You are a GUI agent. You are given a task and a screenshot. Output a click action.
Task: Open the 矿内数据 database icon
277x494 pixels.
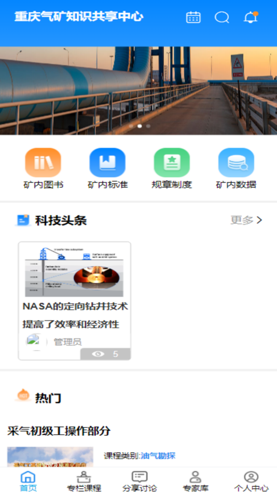236,163
